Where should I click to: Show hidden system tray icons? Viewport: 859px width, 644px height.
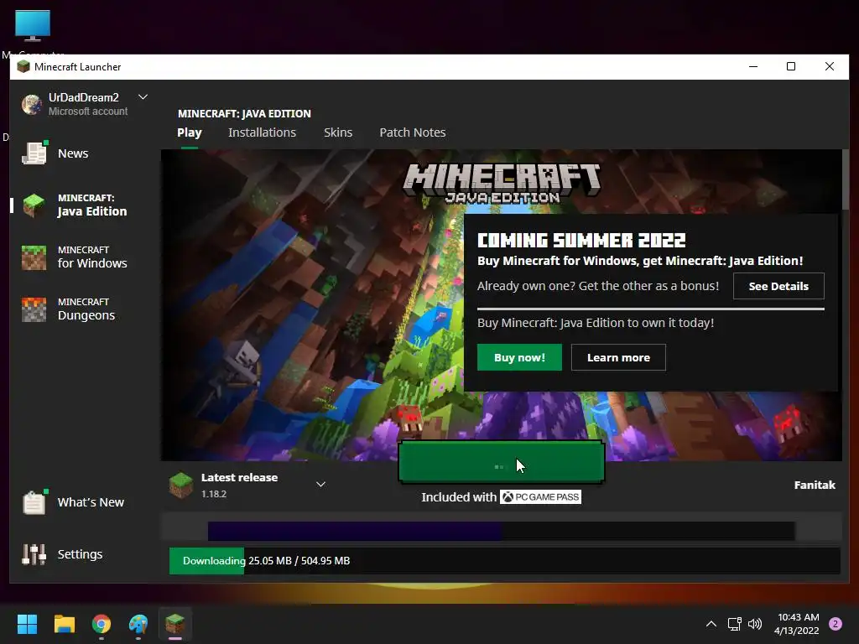711,624
